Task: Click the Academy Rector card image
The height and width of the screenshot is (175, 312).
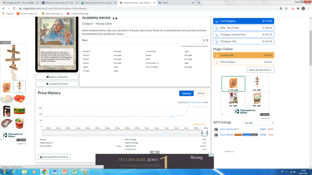Action: click(57, 44)
